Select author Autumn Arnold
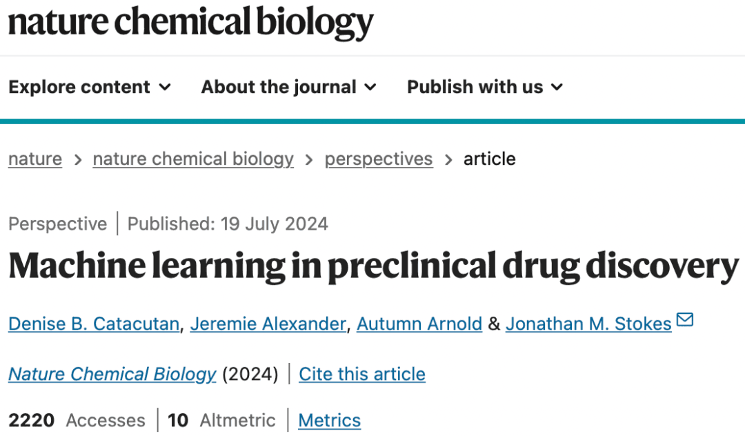745x436 pixels. click(x=419, y=324)
